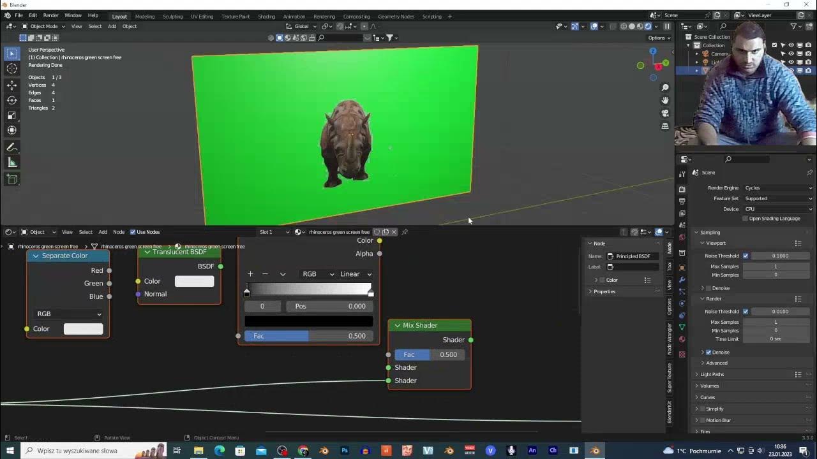The image size is (817, 459).
Task: Unlink material with X button
Action: tap(394, 232)
